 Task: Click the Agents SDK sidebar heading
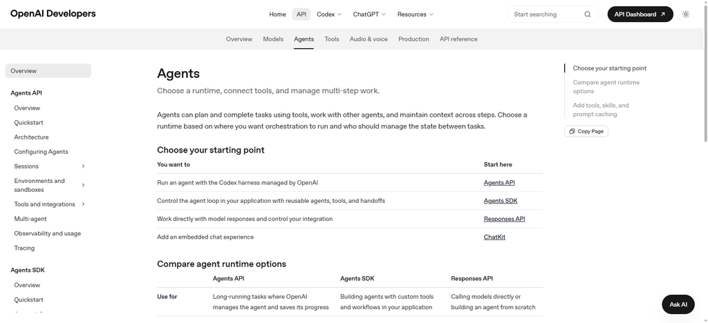point(28,271)
